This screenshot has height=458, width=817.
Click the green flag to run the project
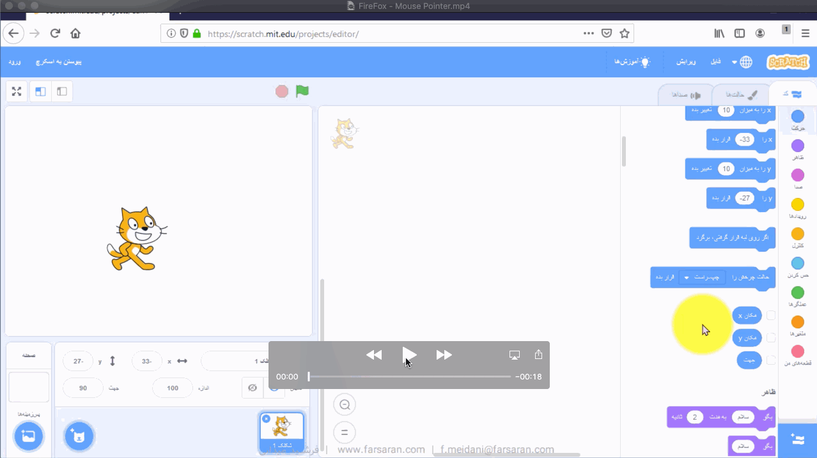pyautogui.click(x=302, y=91)
